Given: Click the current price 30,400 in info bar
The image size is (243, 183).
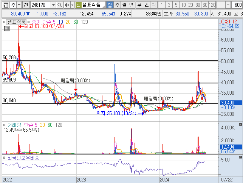Looking at the screenshot, I should click(18, 14).
